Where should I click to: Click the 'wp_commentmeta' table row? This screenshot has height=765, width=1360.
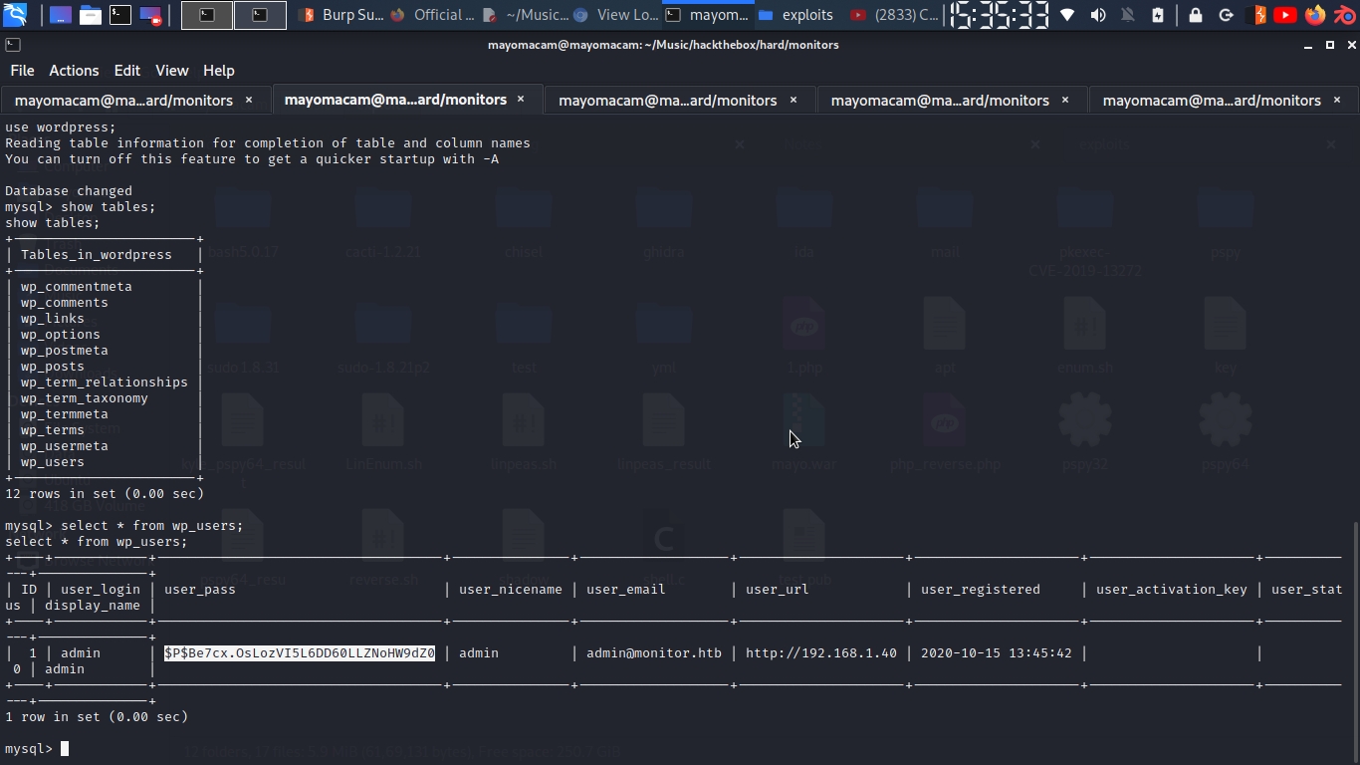click(77, 287)
